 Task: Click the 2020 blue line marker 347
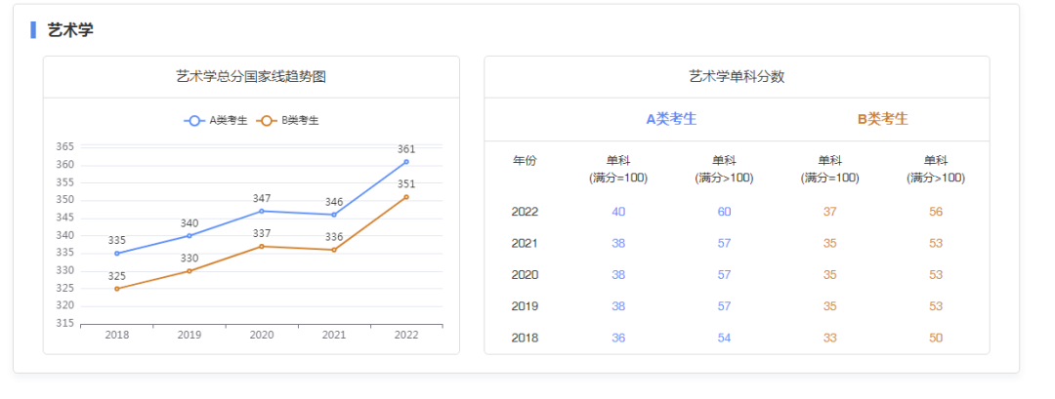(x=262, y=211)
